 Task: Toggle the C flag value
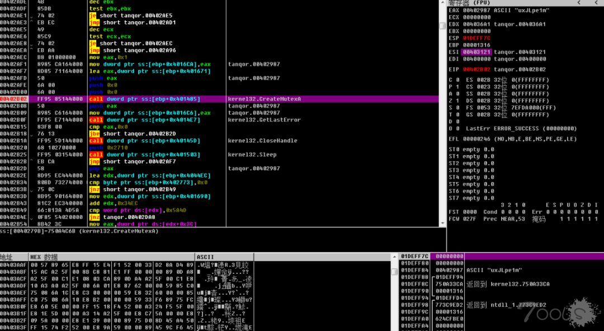457,80
